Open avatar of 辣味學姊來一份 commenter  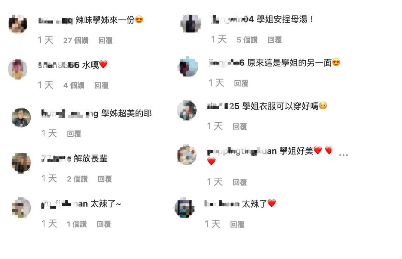(18, 24)
